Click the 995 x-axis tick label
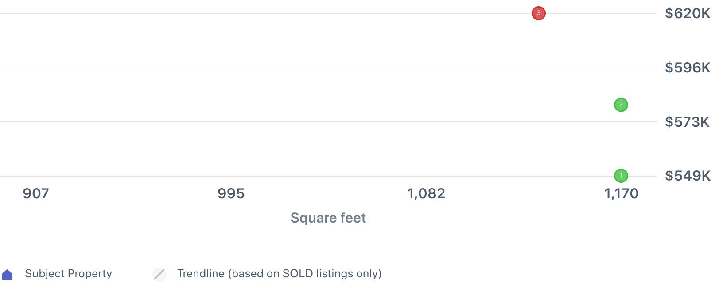The height and width of the screenshot is (287, 723). pyautogui.click(x=231, y=193)
